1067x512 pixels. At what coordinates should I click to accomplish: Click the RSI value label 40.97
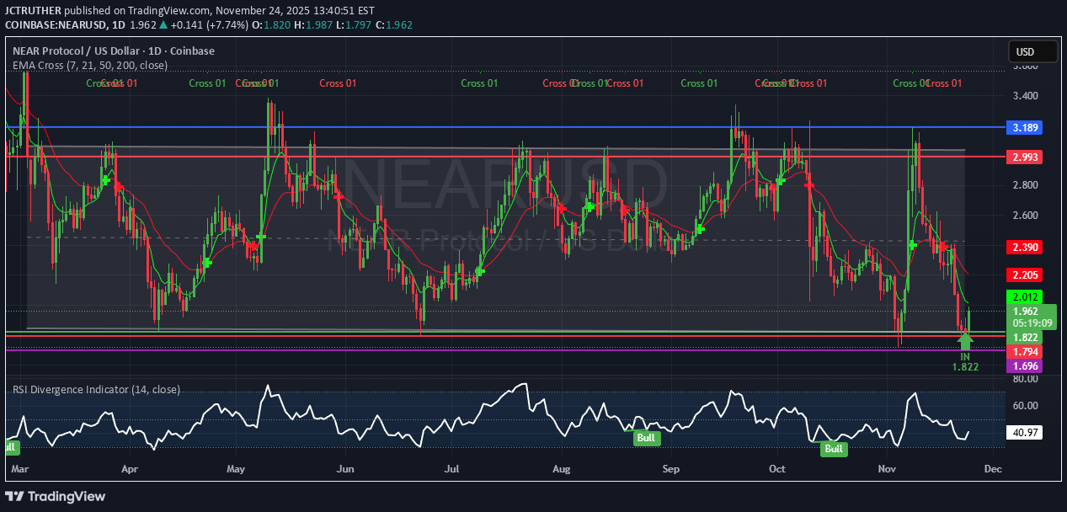point(1024,433)
